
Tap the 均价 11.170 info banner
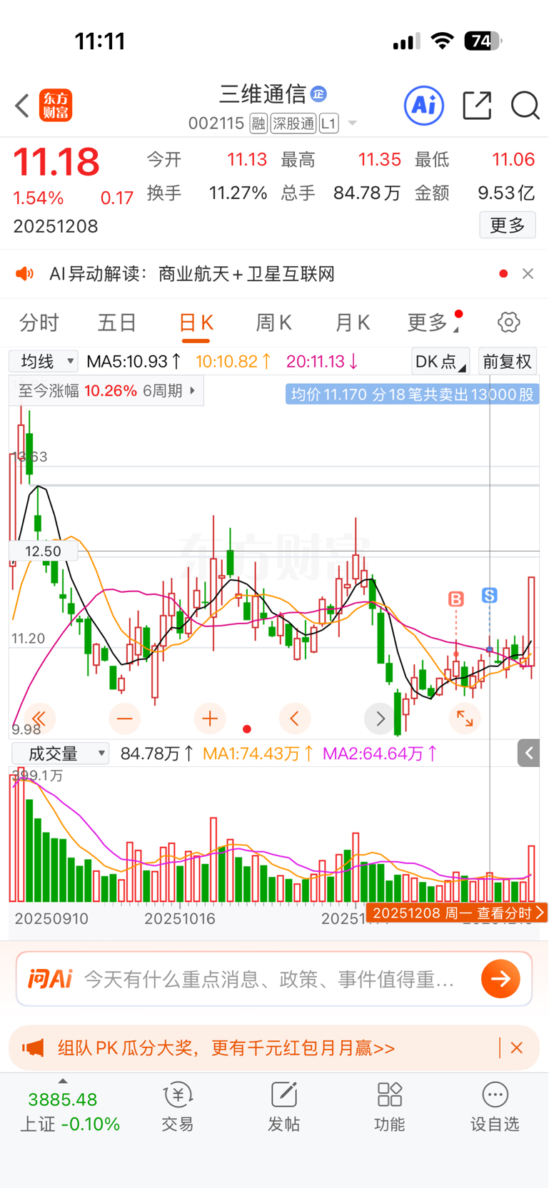pos(412,394)
